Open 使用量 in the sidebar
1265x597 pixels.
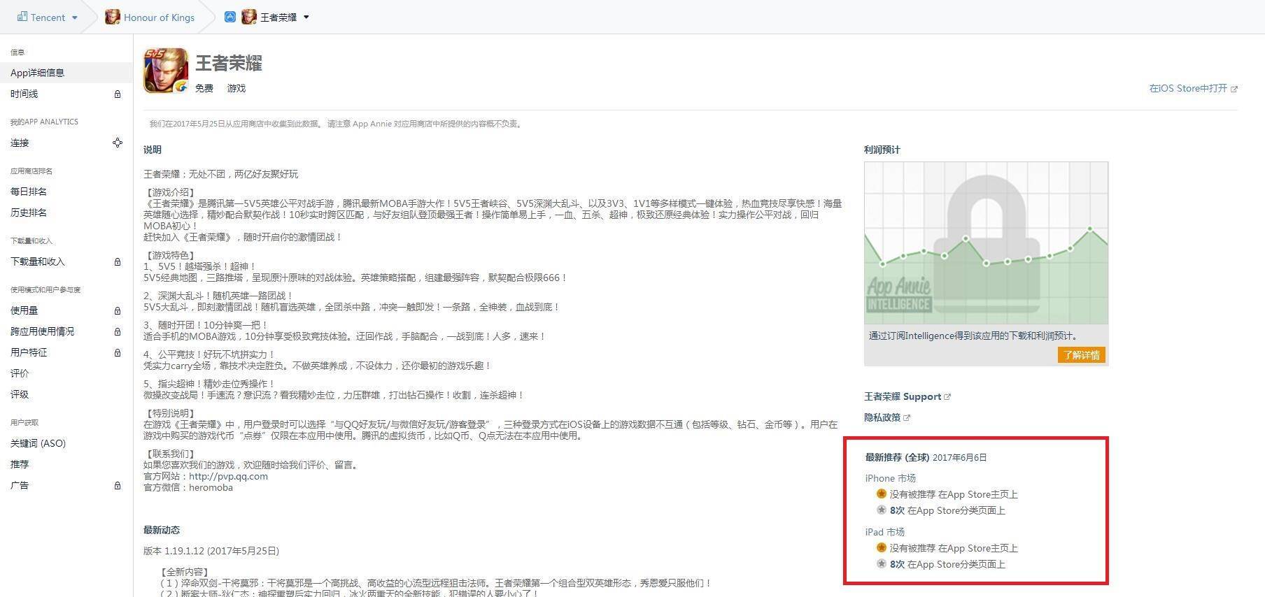(x=24, y=310)
